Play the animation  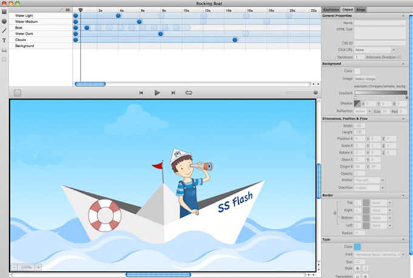point(157,93)
